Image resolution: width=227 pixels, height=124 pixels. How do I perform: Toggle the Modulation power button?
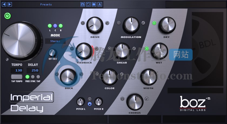(119, 23)
